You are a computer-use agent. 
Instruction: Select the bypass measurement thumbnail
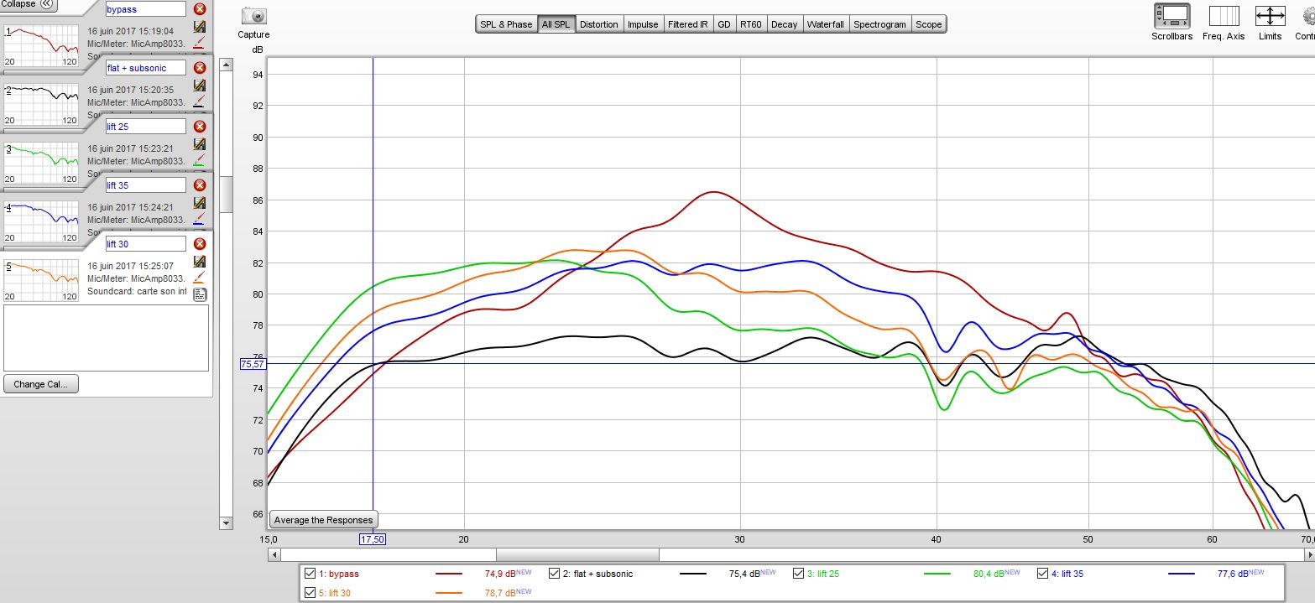pyautogui.click(x=41, y=46)
